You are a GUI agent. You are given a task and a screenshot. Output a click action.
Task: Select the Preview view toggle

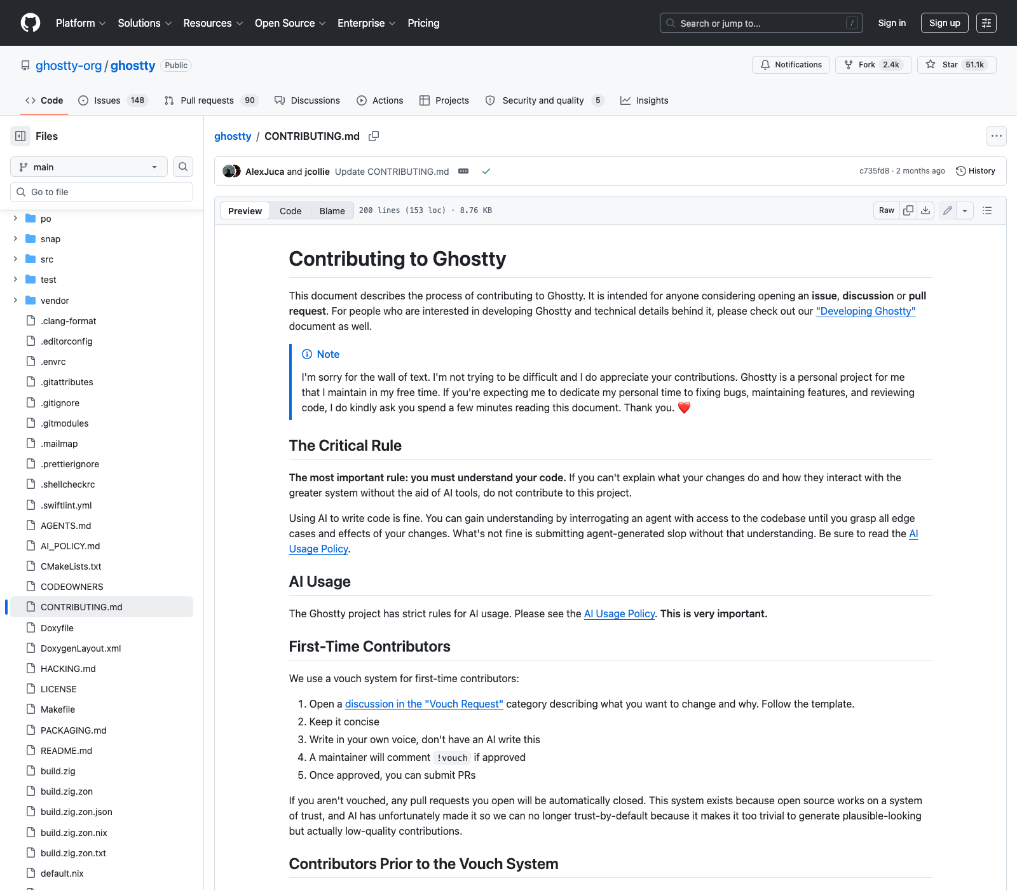pyautogui.click(x=245, y=211)
